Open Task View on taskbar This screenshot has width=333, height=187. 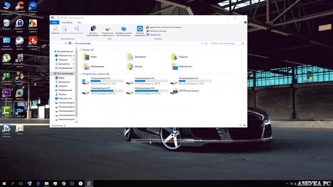point(21,183)
